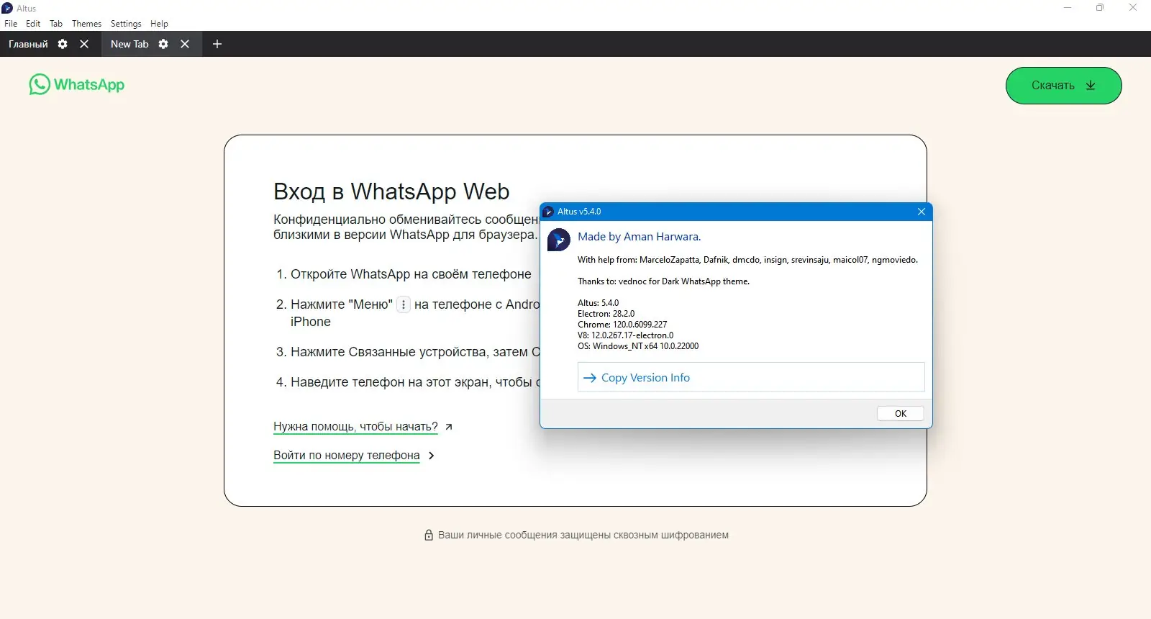Add a new tab with plus icon
The width and height of the screenshot is (1151, 619).
(x=217, y=44)
